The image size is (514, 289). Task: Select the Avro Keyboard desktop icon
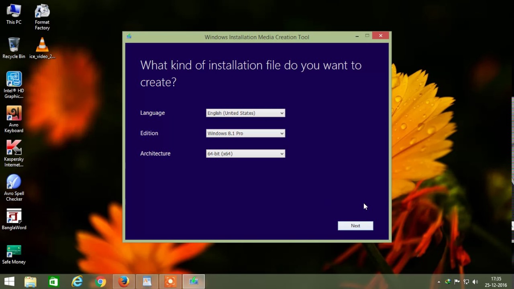tap(14, 119)
